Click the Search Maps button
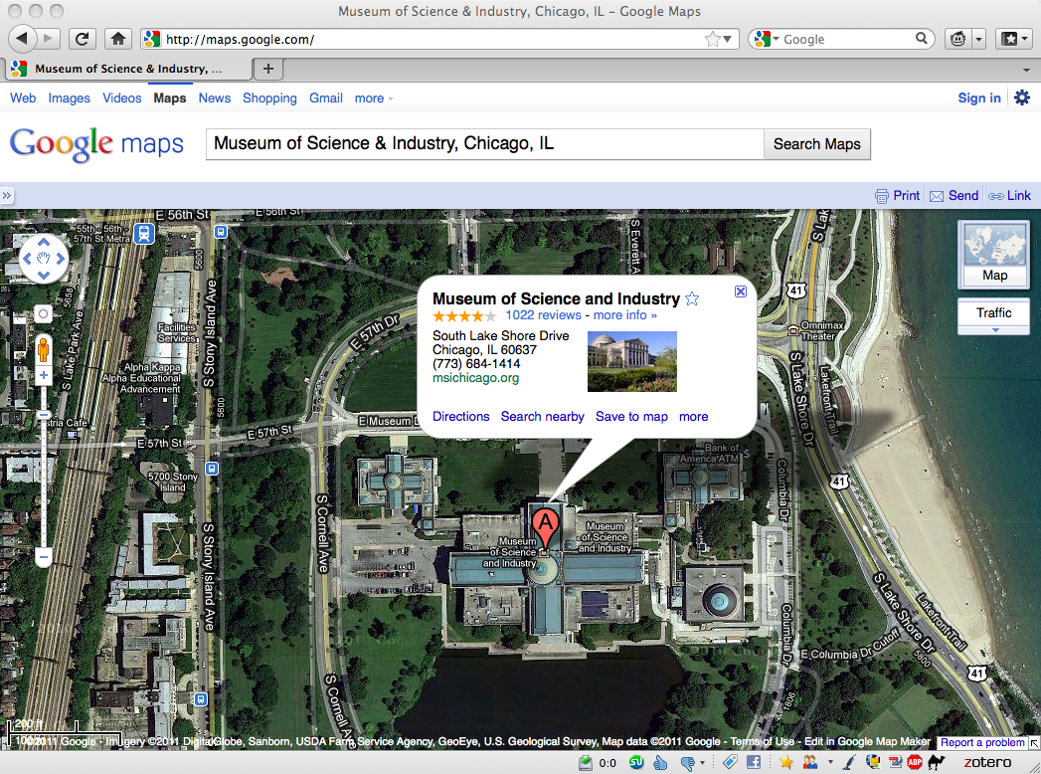Viewport: 1041px width, 774px height. click(x=816, y=144)
